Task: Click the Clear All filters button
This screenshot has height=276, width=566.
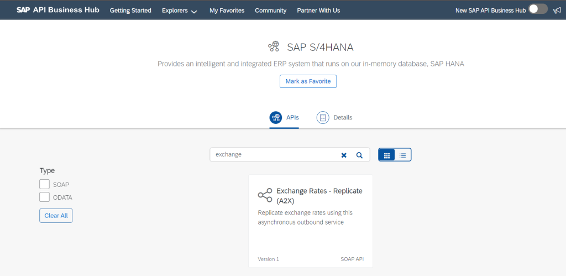Action: coord(56,216)
